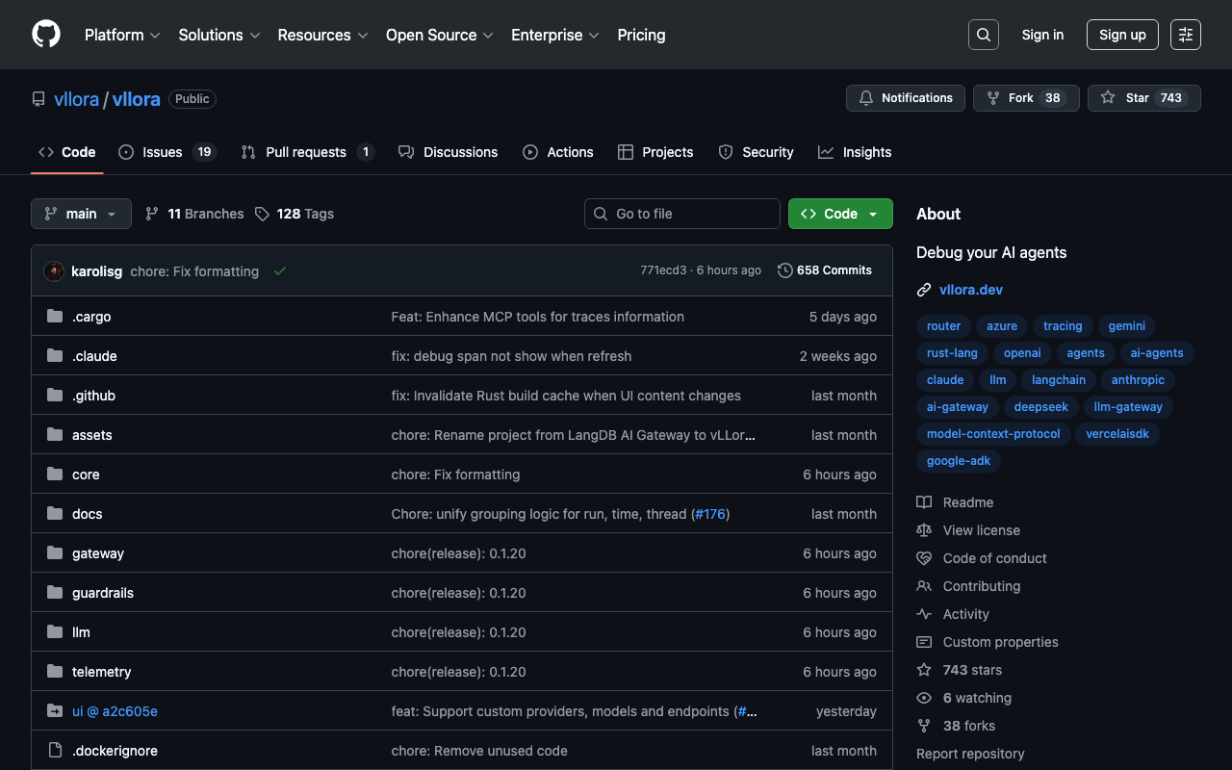Click the GitHub logo icon
1232x770 pixels.
point(46,35)
